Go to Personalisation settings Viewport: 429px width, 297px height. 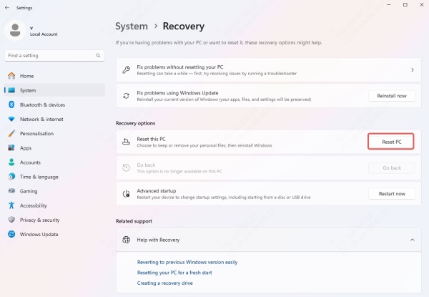tap(54, 134)
